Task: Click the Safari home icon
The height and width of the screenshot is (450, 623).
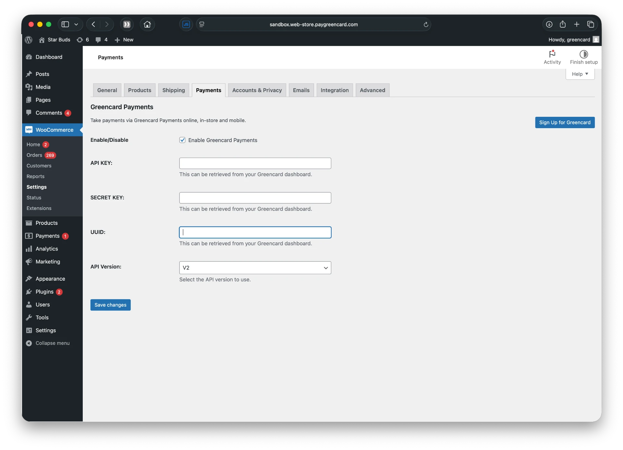Action: [147, 24]
